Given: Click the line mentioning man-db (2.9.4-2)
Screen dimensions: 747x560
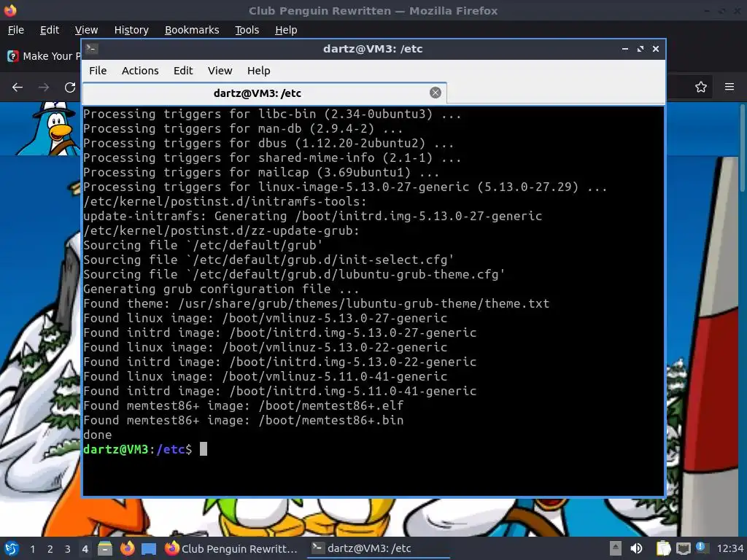Looking at the screenshot, I should point(243,128).
